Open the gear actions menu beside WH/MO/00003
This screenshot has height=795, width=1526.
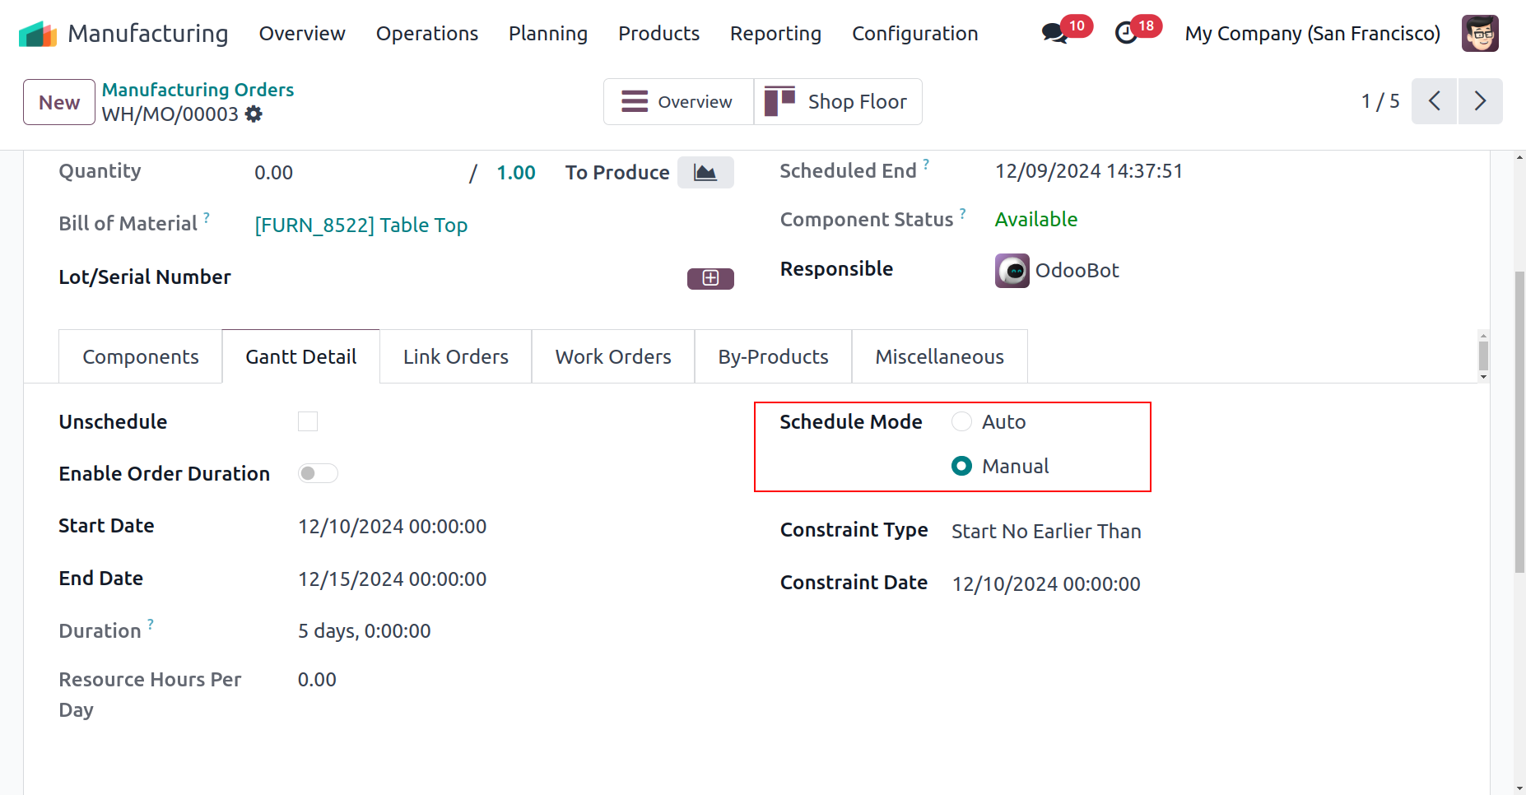pos(254,114)
